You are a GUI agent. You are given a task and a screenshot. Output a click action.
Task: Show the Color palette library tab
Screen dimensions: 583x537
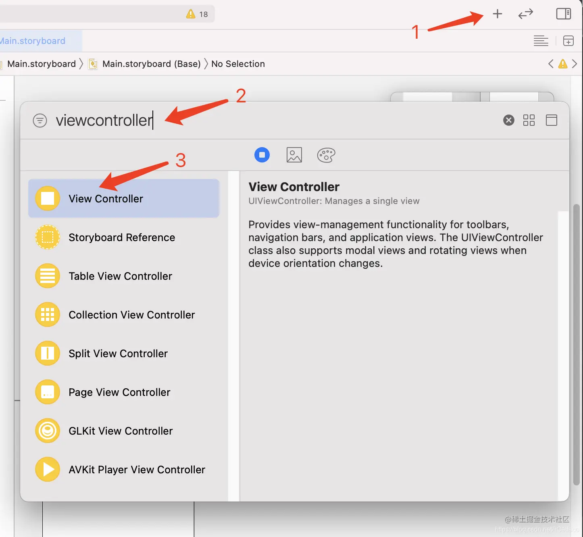click(326, 155)
